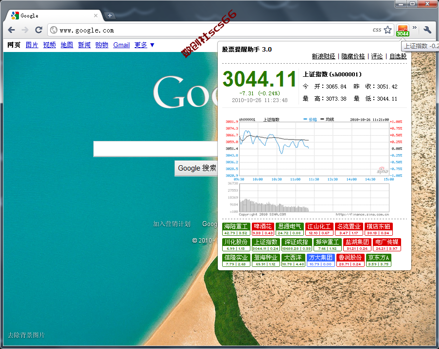Open the 3044 stock reminder extension icon
439x349 pixels.
(403, 30)
